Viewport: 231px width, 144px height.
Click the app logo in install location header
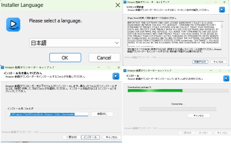click(116, 76)
